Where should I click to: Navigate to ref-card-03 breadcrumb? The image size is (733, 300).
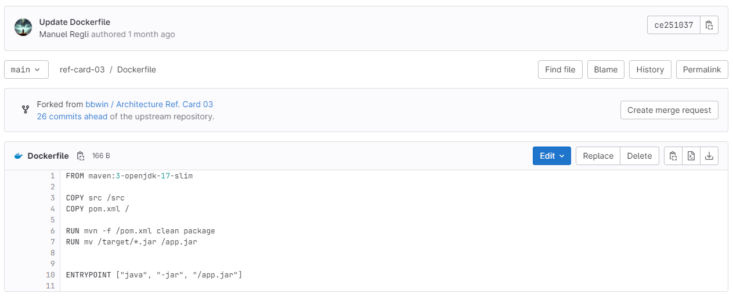point(82,69)
